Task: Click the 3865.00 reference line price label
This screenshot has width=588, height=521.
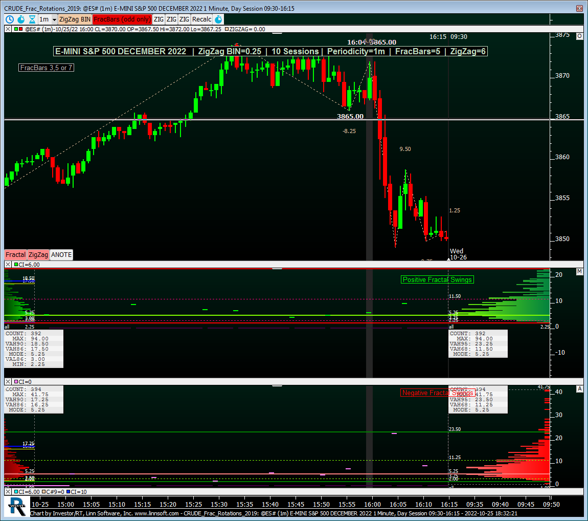Action: pos(350,116)
